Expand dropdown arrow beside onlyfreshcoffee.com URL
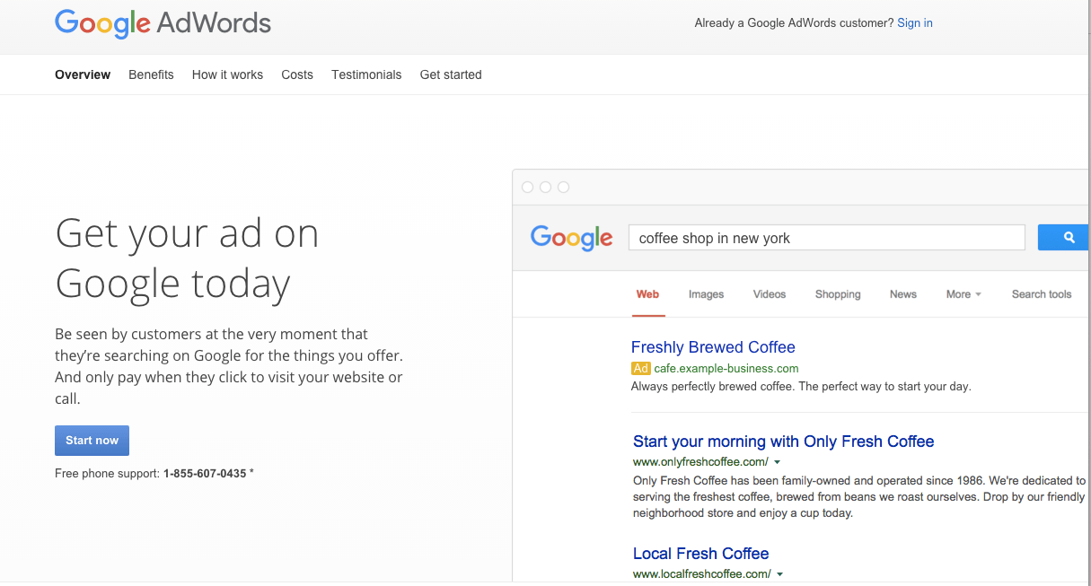Viewport: 1091px width, 586px height. click(x=777, y=462)
